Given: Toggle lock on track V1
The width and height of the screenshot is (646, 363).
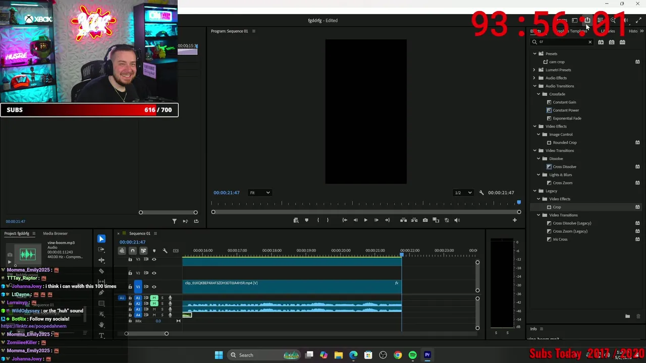Looking at the screenshot, I should tap(130, 287).
